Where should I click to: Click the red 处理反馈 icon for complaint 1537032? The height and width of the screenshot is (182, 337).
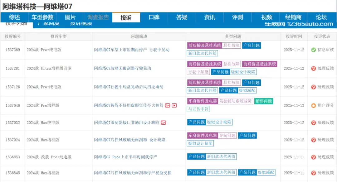(314, 123)
